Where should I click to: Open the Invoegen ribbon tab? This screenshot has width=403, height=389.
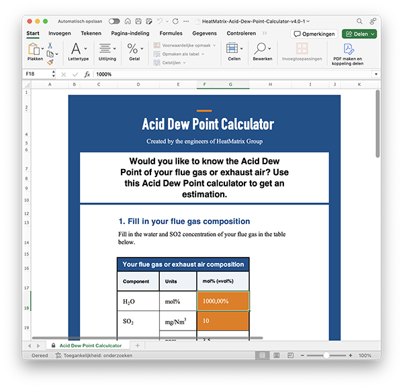click(x=60, y=34)
